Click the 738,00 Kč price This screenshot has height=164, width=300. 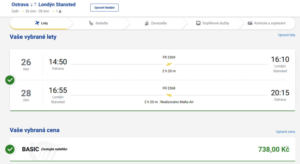[273, 150]
